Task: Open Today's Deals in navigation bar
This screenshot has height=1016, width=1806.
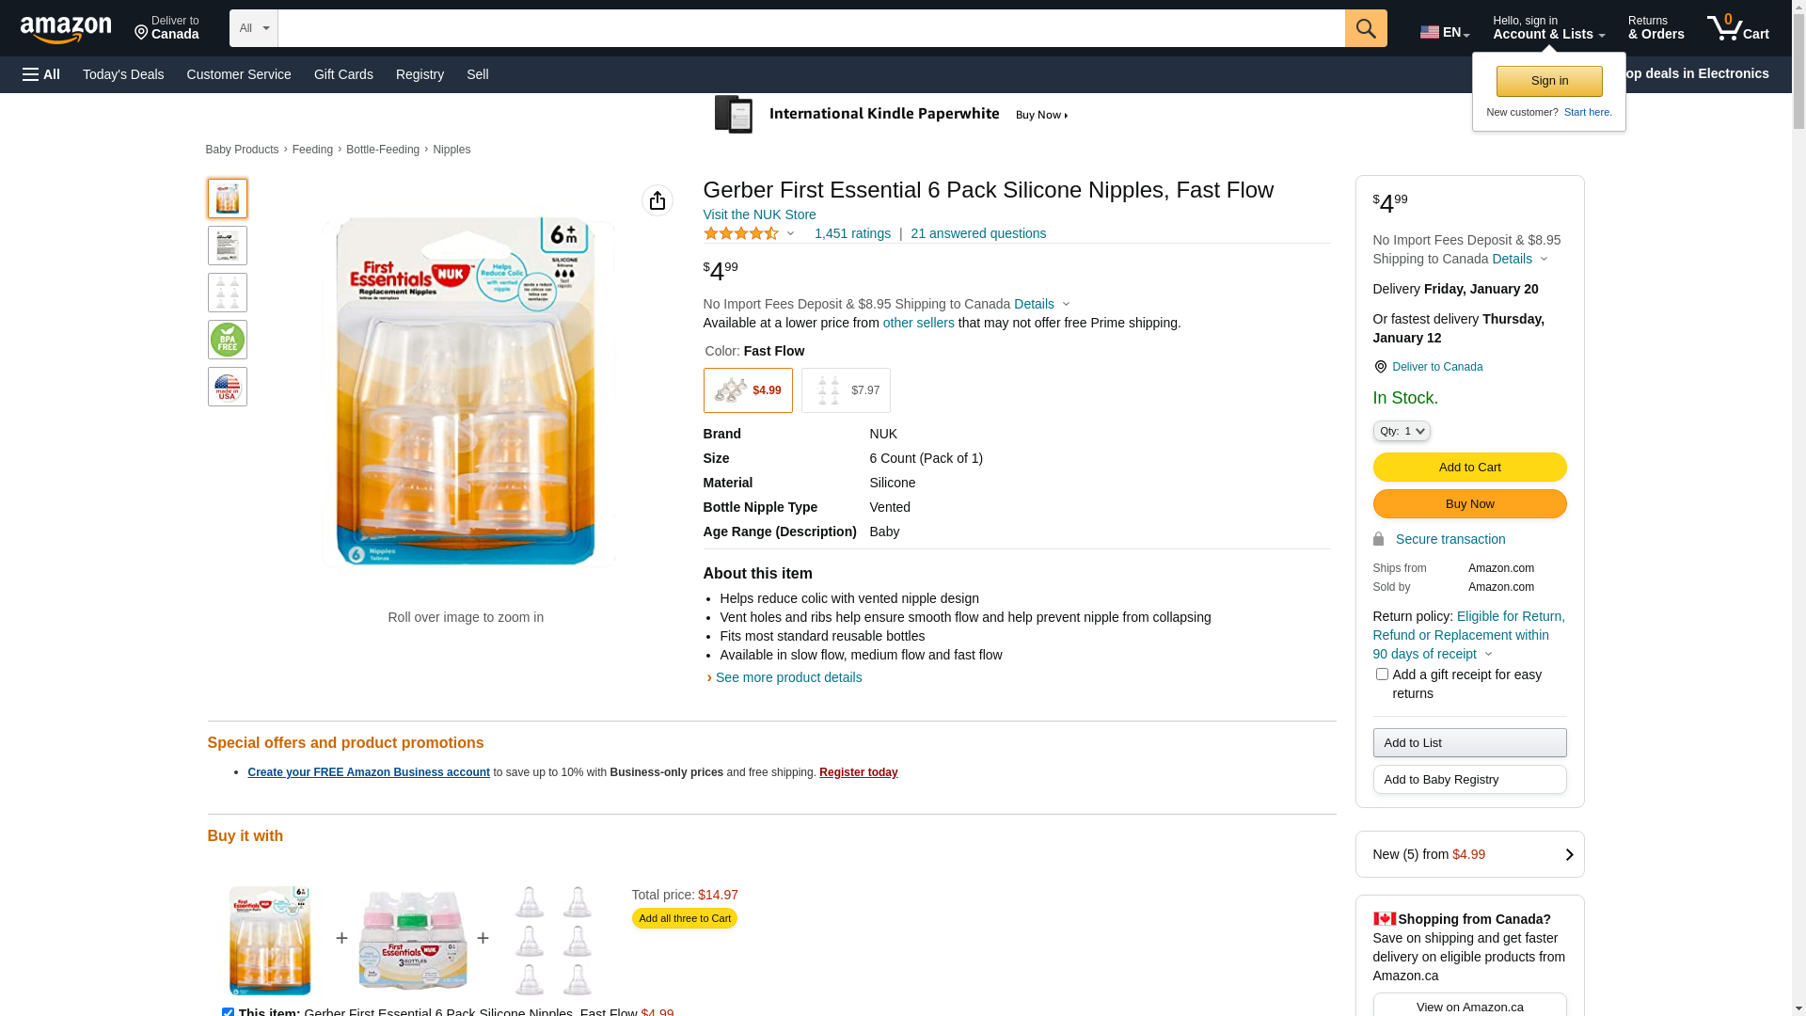Action: click(x=123, y=74)
